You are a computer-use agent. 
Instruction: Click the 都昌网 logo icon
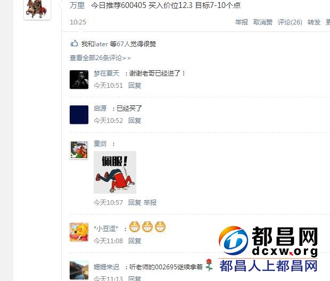tap(233, 241)
